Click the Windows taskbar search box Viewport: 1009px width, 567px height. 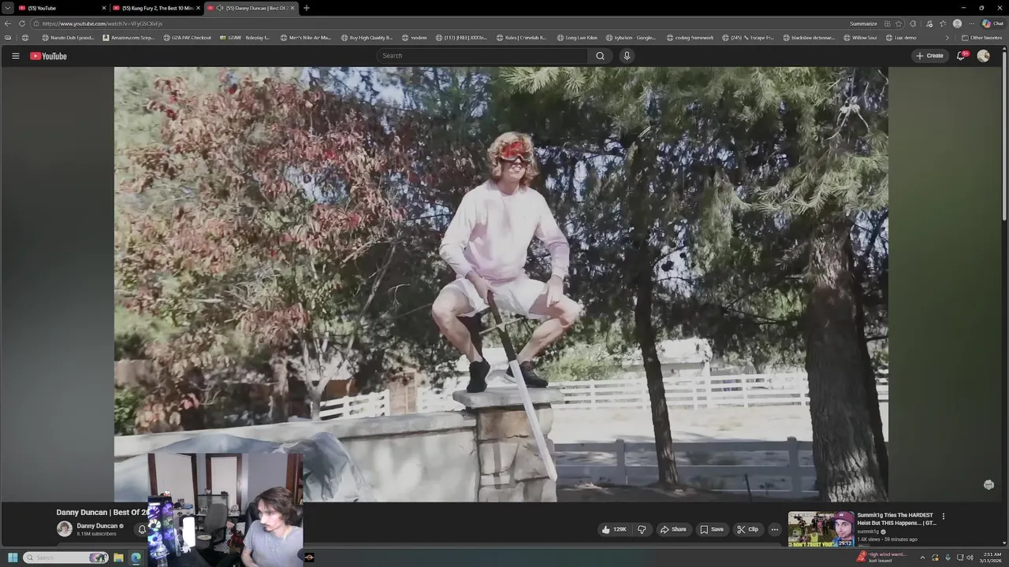click(x=65, y=558)
